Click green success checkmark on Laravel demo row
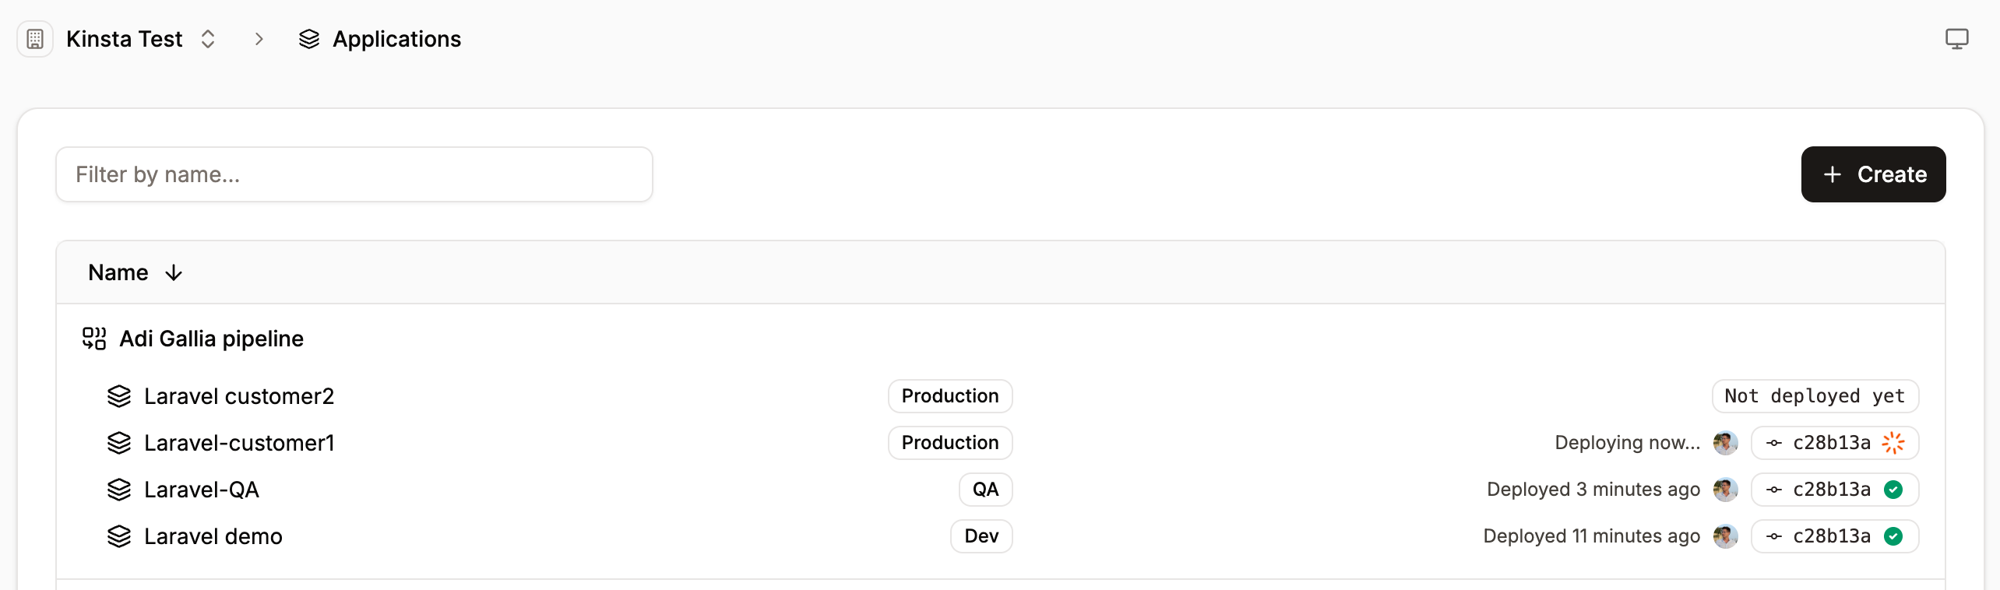This screenshot has width=2000, height=590. (x=1893, y=536)
